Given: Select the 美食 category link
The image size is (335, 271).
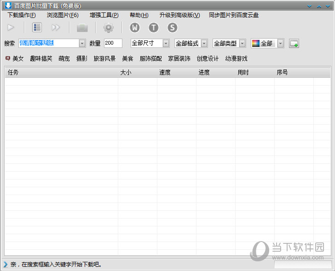Looking at the screenshot, I should coord(127,58).
